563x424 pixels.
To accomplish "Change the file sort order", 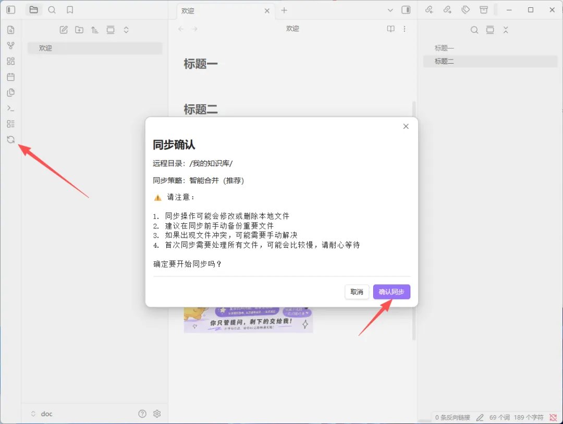I will point(95,30).
